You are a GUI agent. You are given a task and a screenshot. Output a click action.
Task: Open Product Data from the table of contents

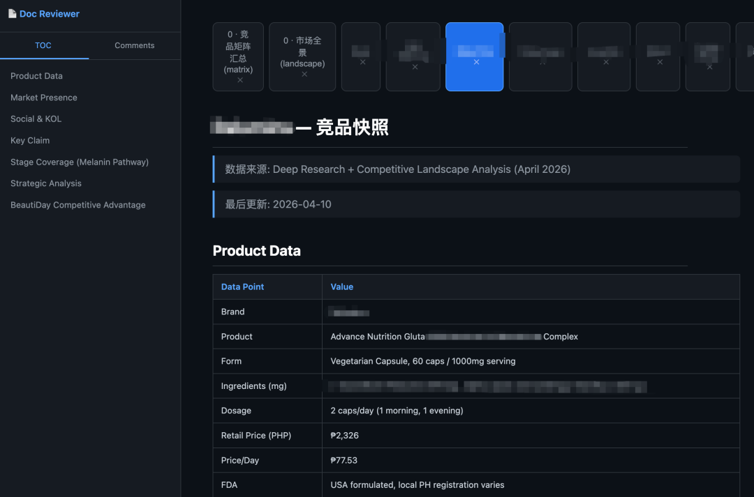[x=37, y=75]
